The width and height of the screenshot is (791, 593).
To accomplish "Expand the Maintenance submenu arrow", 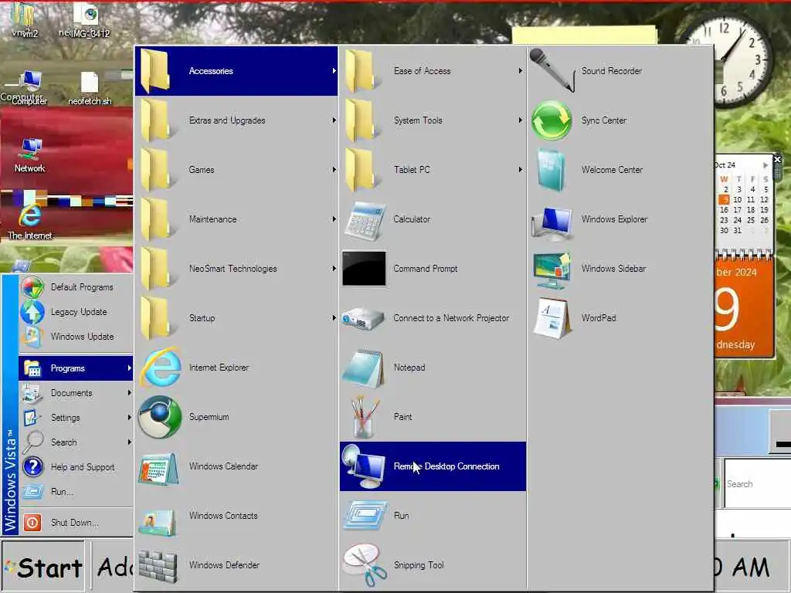I will tap(334, 219).
